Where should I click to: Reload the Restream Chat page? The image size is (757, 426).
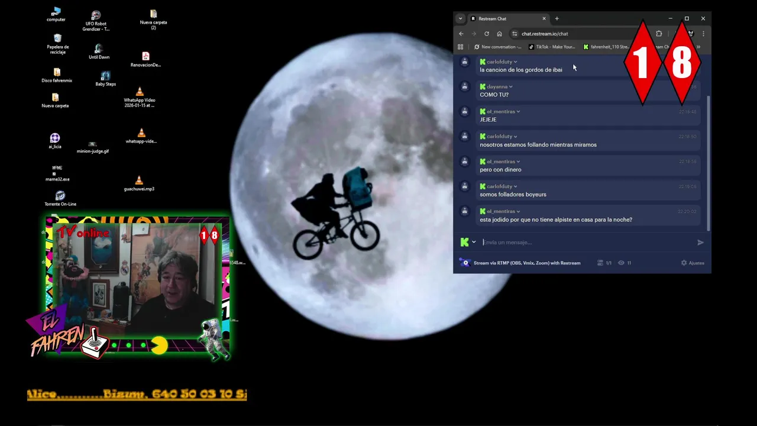(x=487, y=34)
